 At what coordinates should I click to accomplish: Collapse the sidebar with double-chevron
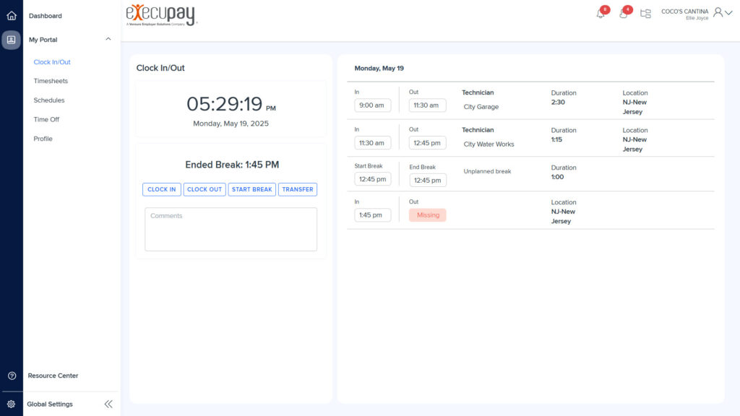(108, 404)
